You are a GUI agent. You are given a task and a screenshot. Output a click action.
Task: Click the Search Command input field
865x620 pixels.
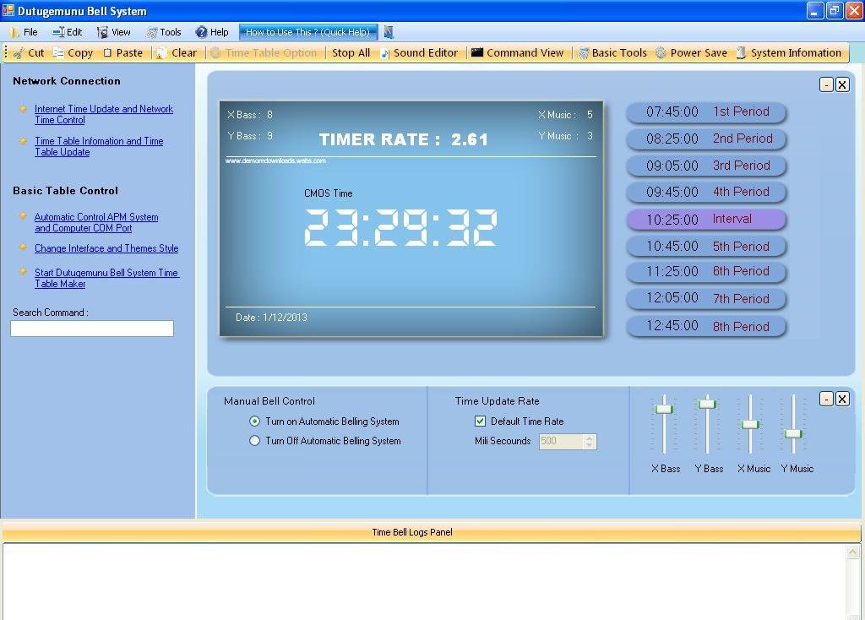pos(92,329)
